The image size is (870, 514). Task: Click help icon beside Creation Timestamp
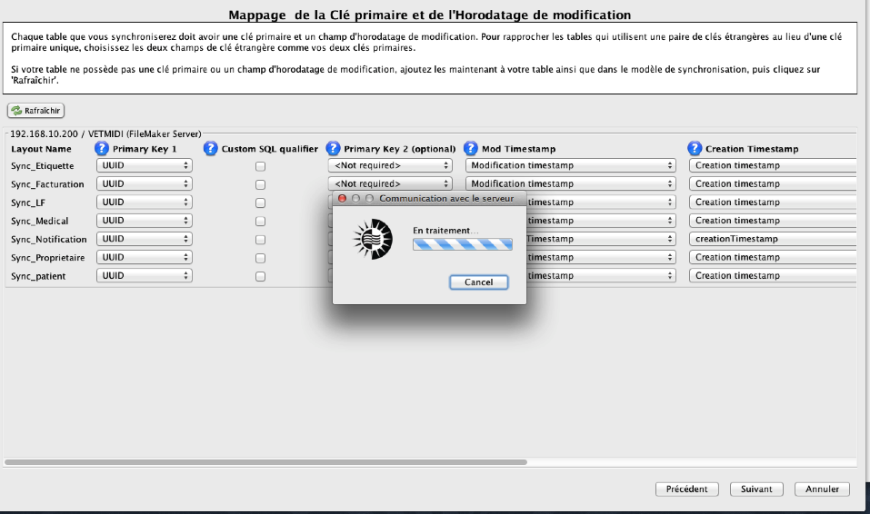point(695,149)
